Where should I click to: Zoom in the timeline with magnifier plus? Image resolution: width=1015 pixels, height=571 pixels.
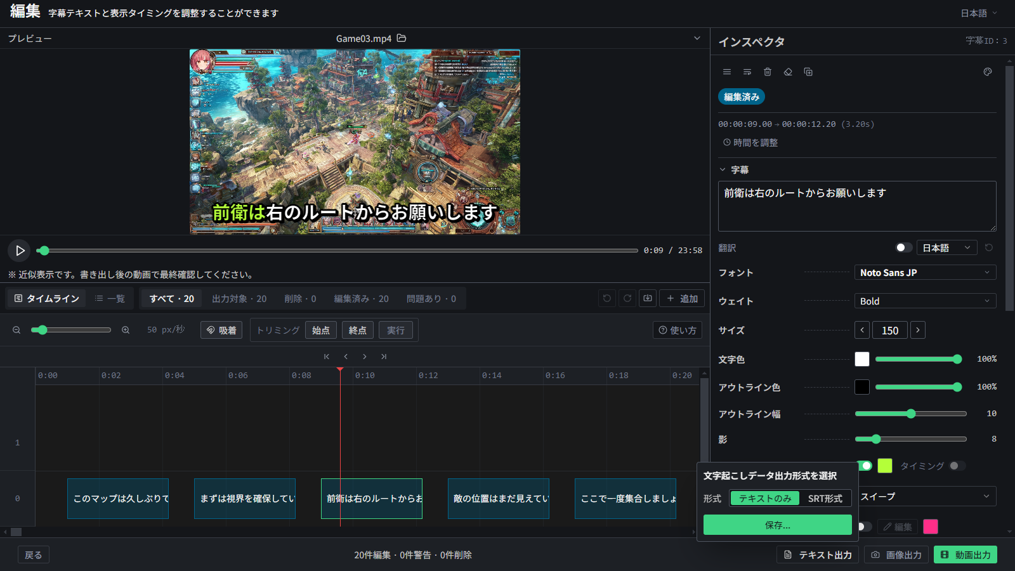tap(126, 330)
